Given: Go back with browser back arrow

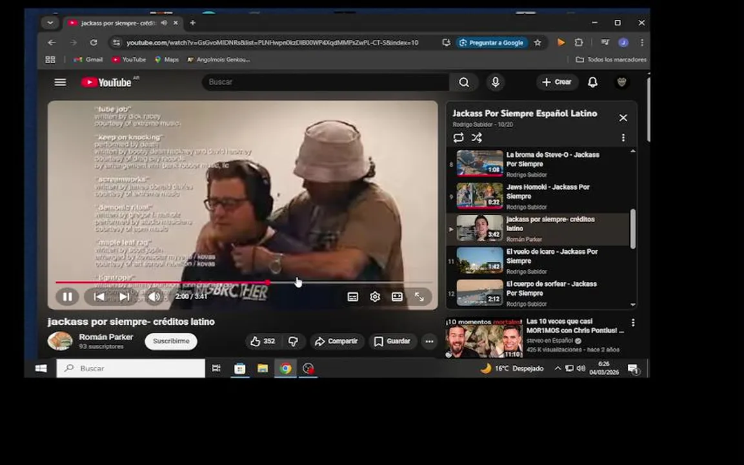Looking at the screenshot, I should tap(52, 43).
